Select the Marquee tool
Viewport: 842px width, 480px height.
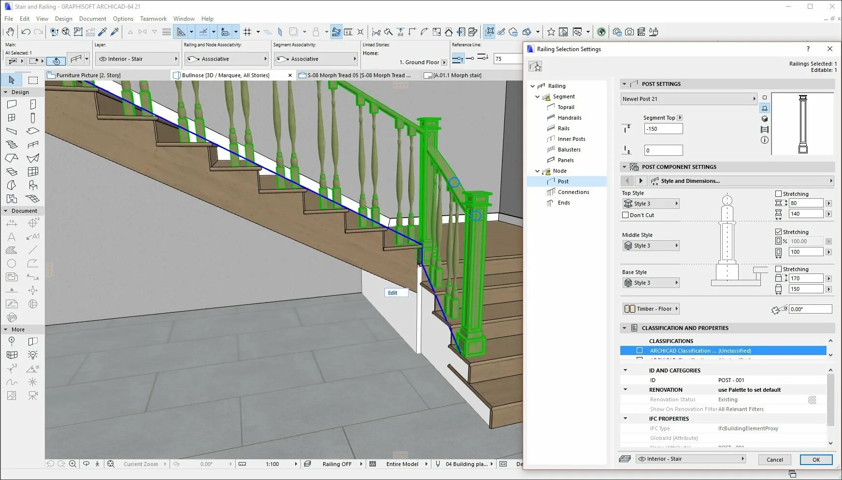(33, 80)
